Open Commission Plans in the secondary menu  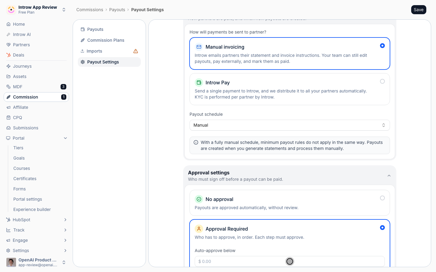click(x=109, y=40)
